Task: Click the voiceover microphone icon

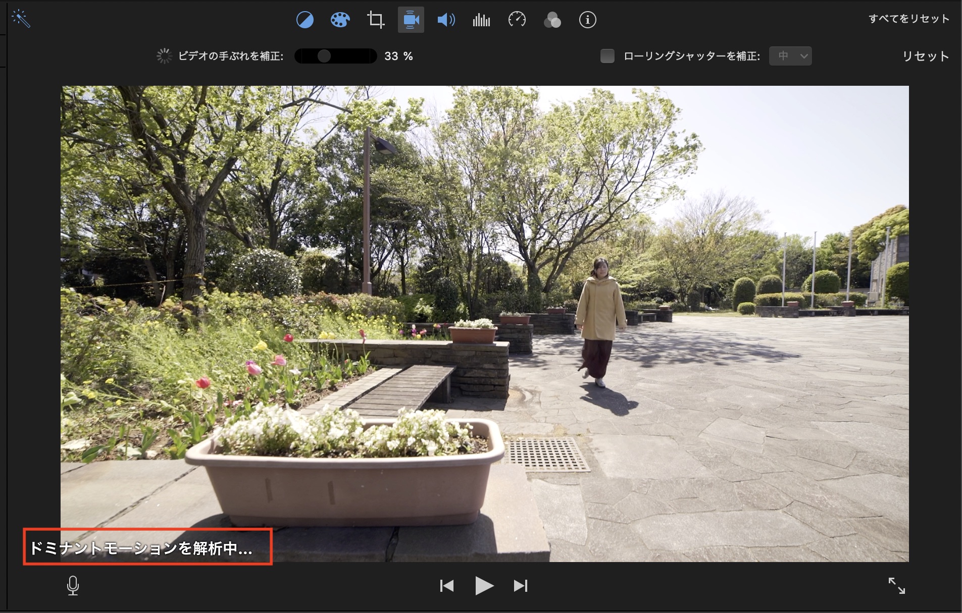Action: coord(73,585)
